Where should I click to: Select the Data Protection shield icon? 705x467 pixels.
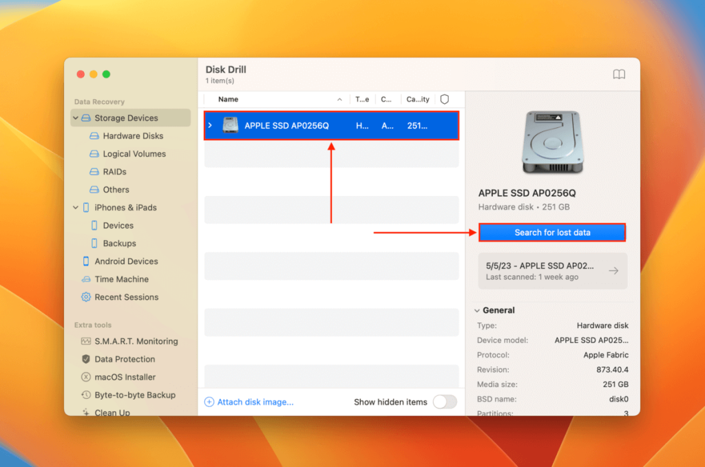point(86,359)
